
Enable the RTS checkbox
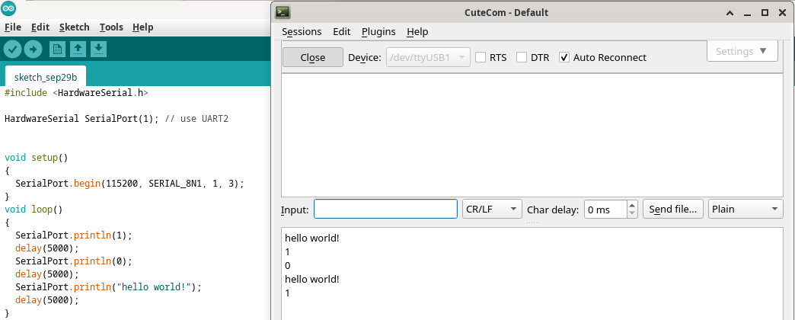pyautogui.click(x=481, y=57)
